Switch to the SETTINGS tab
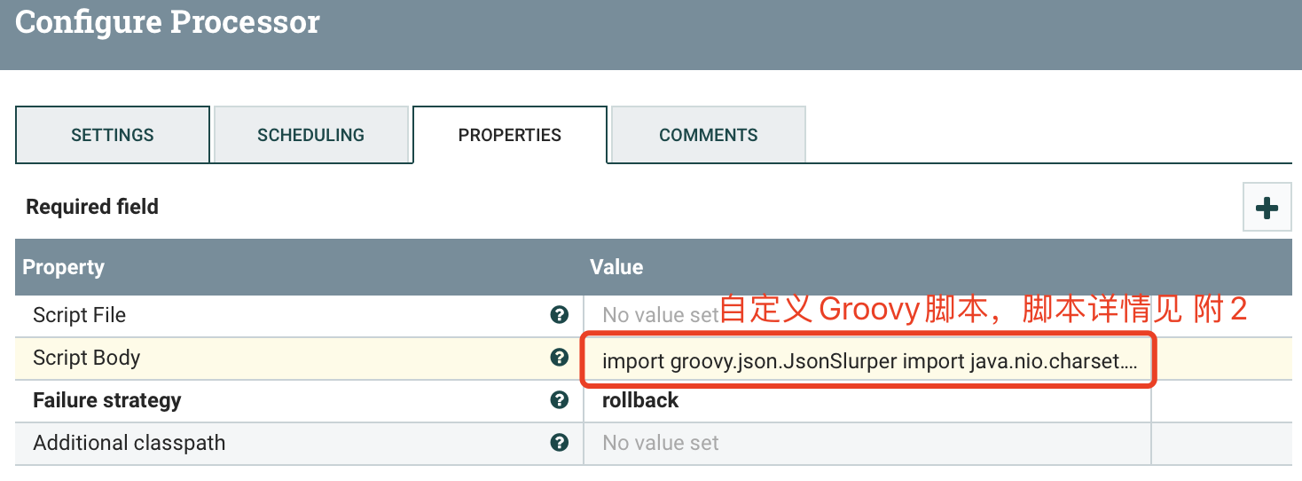 pyautogui.click(x=113, y=135)
